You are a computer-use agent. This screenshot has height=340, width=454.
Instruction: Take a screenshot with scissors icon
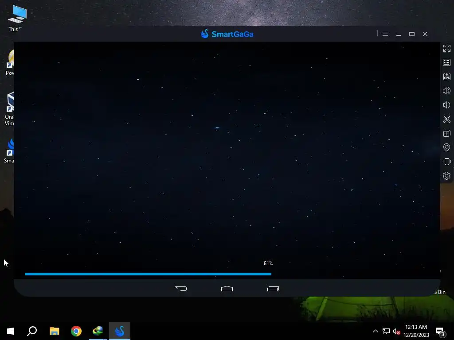447,119
